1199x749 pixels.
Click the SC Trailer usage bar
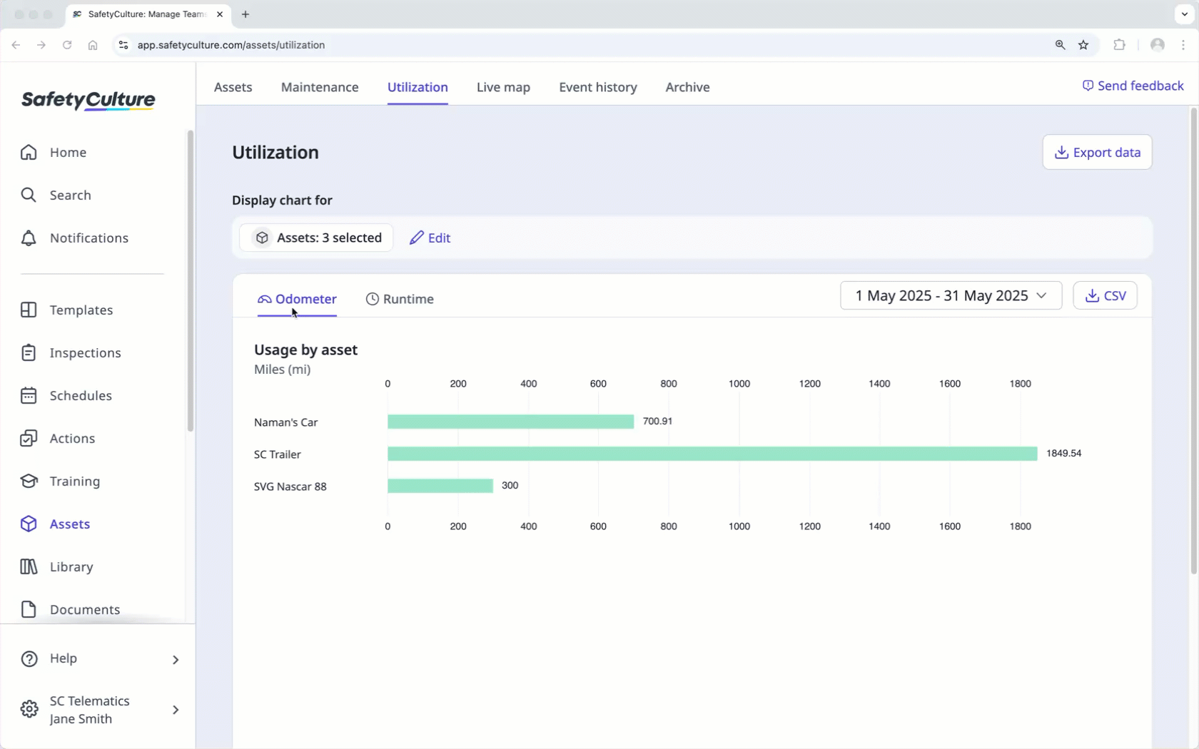coord(712,454)
